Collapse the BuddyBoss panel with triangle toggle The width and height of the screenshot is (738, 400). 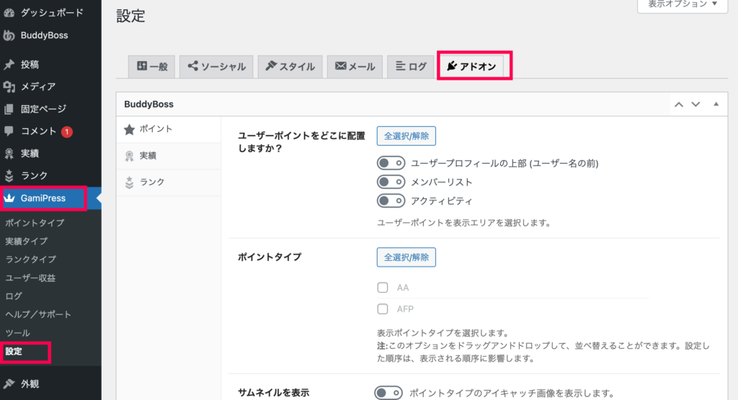[x=716, y=105]
